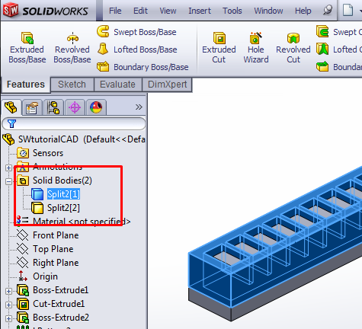Collapse the Solid Bodies(2) node
362x329 pixels.
[8, 181]
